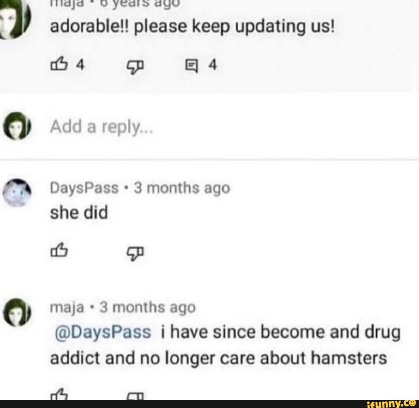Open maja's username on the latest reply
The height and width of the screenshot is (408, 419).
tap(67, 307)
